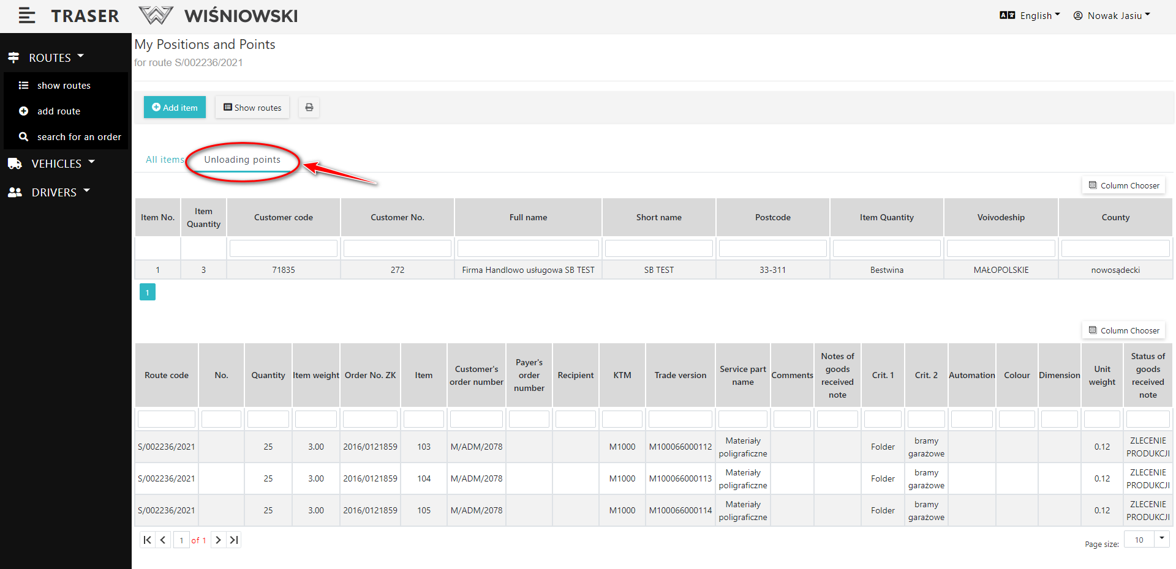Expand the VEHICLES menu

[x=56, y=163]
